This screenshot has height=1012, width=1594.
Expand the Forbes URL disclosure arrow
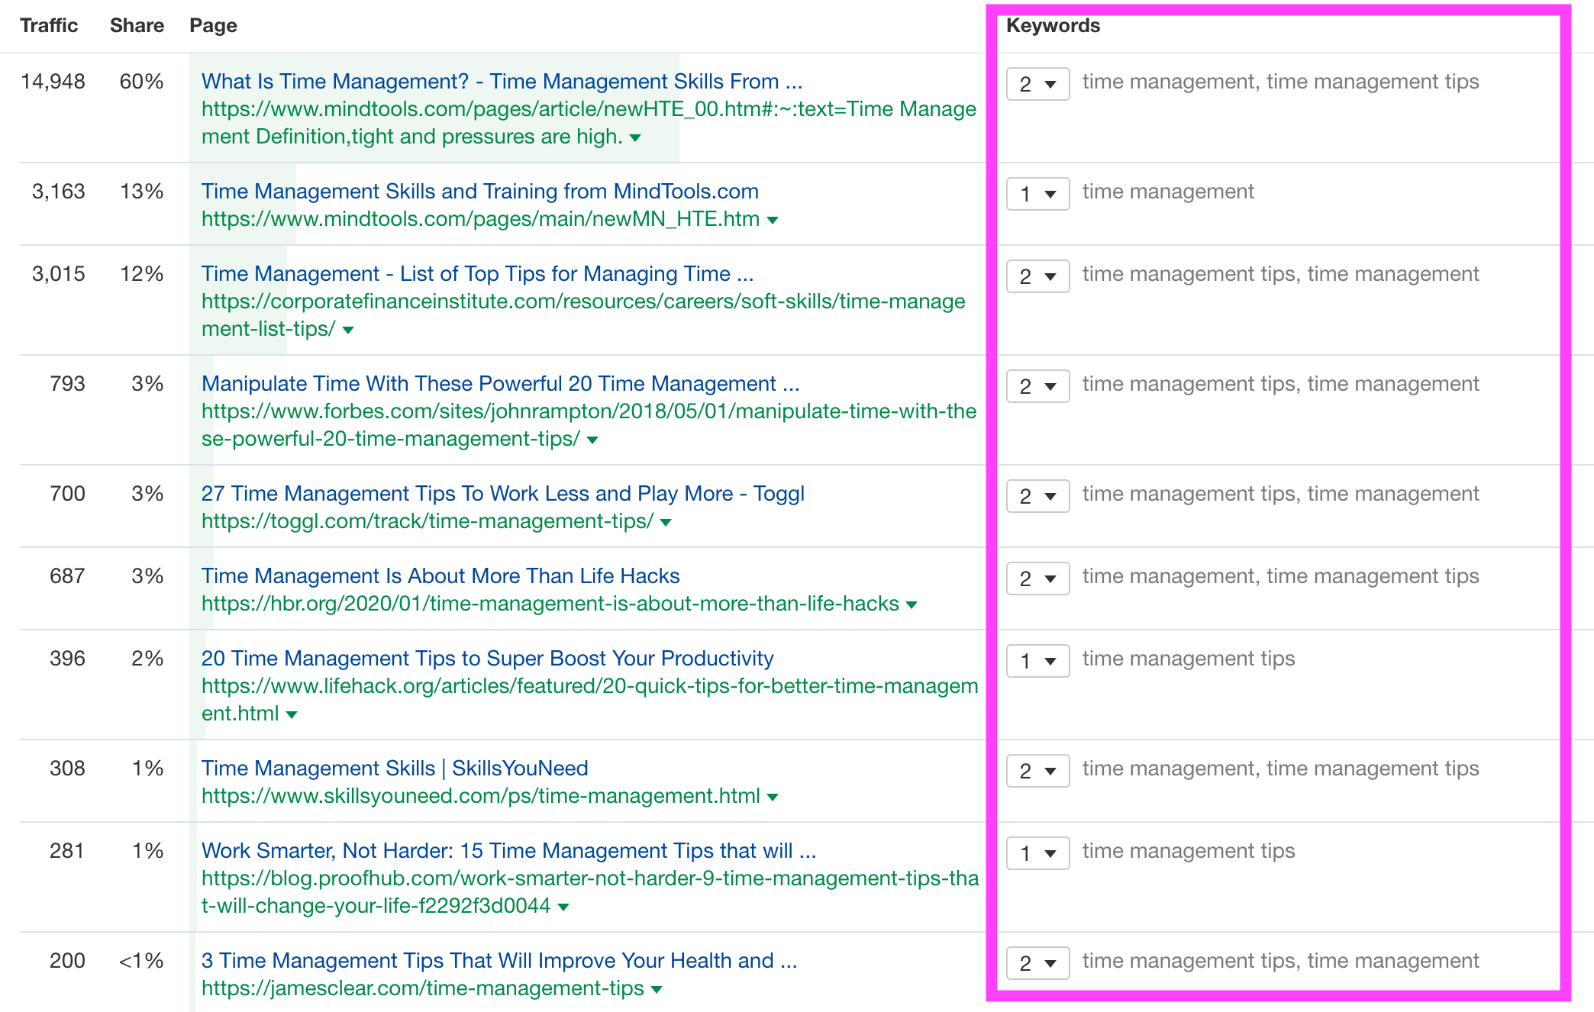click(x=593, y=440)
